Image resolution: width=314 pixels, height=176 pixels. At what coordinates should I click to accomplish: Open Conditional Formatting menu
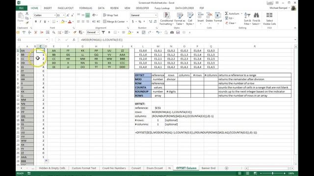click(x=167, y=19)
